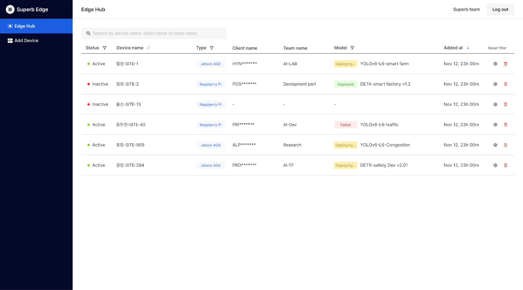Click Raspberry Pi tag for 울산-SITE-13
523x290 pixels.
click(x=211, y=104)
